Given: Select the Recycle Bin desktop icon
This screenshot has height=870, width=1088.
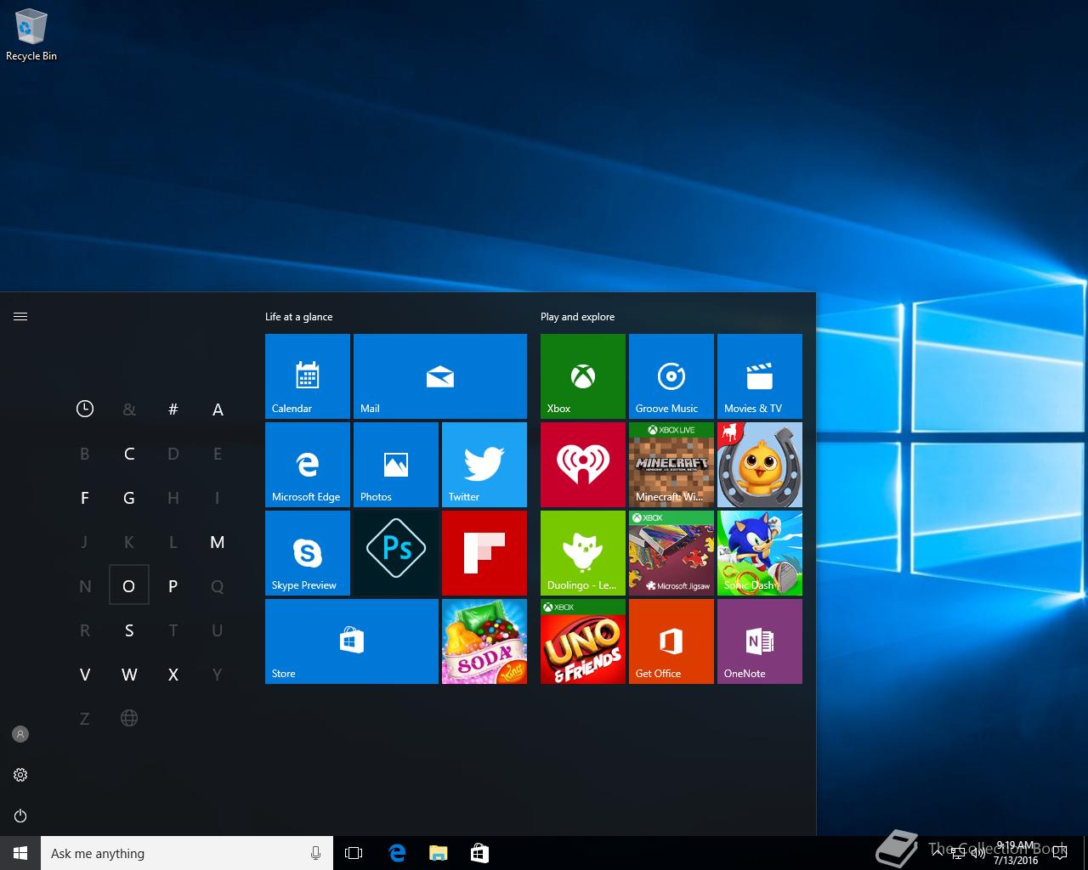Looking at the screenshot, I should [x=31, y=36].
